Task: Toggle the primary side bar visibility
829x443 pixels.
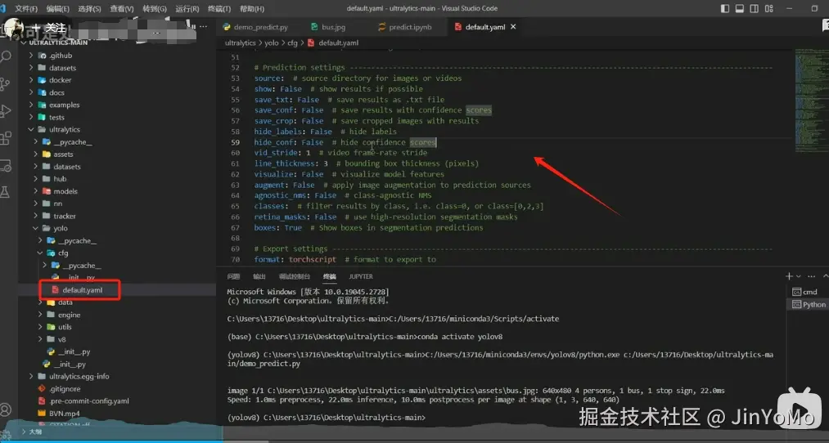Action: click(x=725, y=8)
